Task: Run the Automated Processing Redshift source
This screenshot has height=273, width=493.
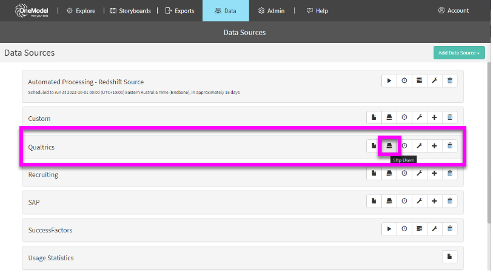Action: pyautogui.click(x=389, y=81)
